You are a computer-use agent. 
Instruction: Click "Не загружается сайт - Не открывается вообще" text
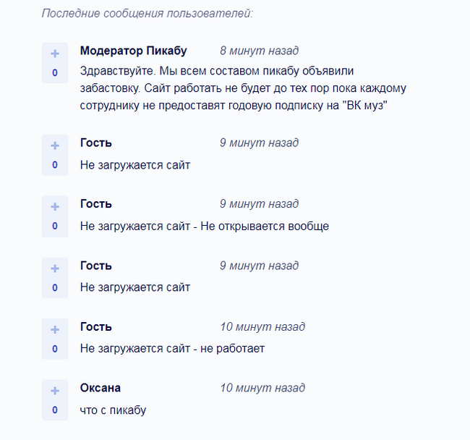click(204, 227)
